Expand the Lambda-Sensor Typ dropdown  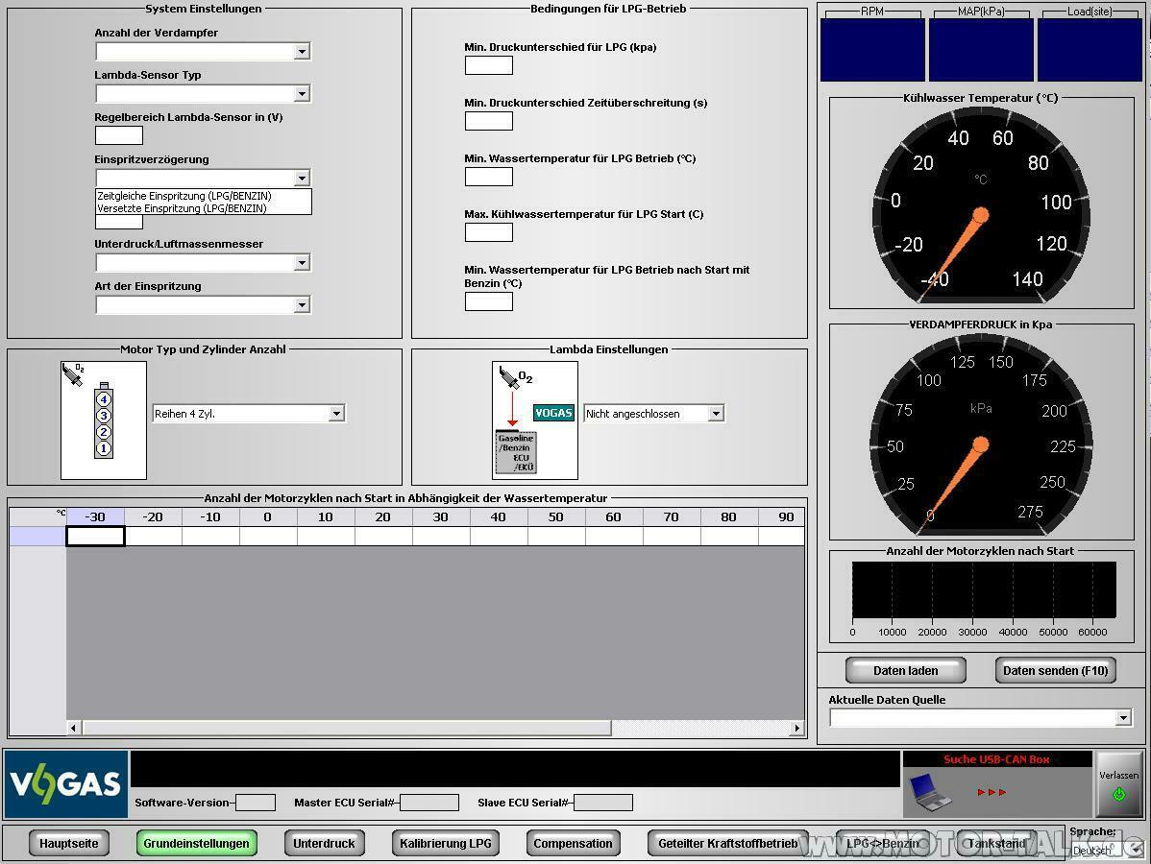pyautogui.click(x=302, y=94)
